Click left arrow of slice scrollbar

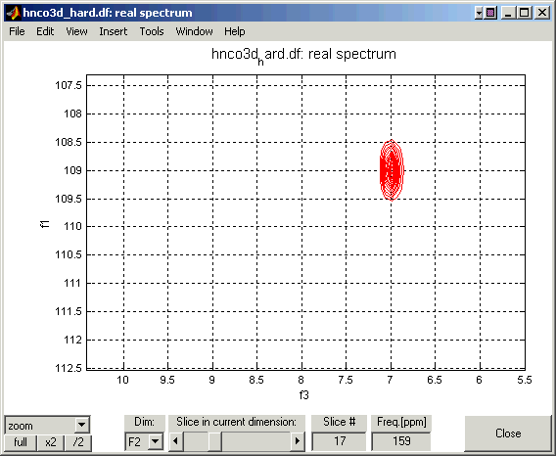[175, 441]
